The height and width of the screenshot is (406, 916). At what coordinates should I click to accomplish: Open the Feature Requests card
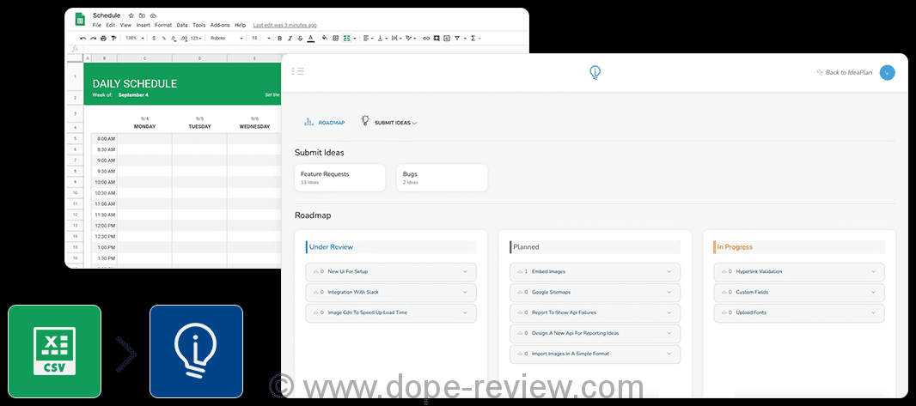click(x=342, y=178)
